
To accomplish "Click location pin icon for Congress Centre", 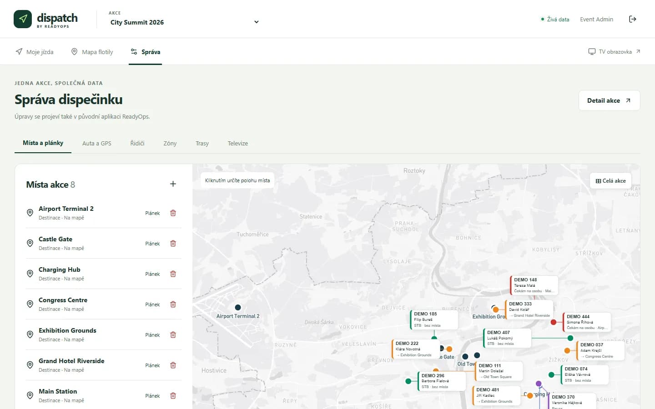I will pyautogui.click(x=30, y=304).
